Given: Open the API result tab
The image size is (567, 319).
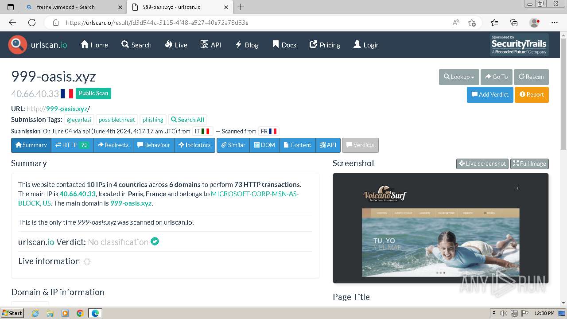Looking at the screenshot, I should pos(328,145).
